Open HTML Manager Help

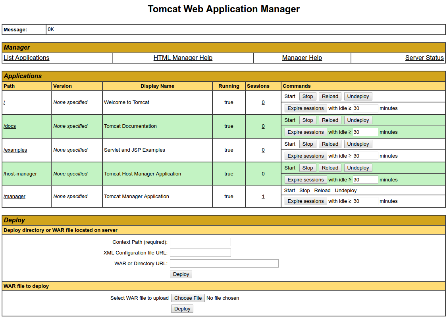(183, 58)
